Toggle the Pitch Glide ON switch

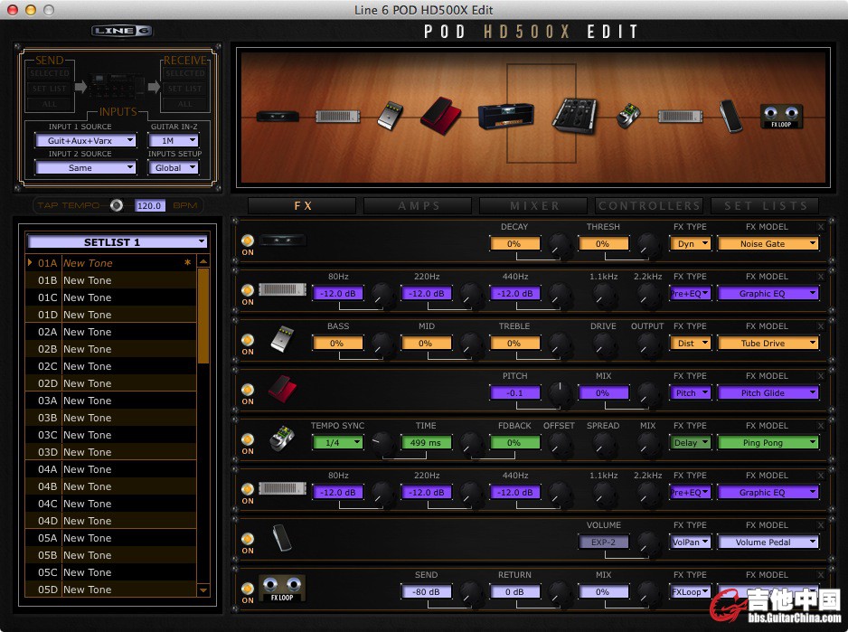pos(248,390)
